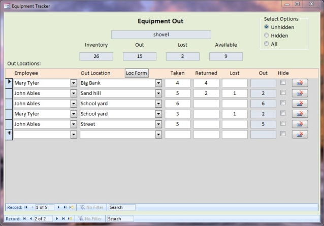Click the Out value 5 in the Street row
The width and height of the screenshot is (324, 226).
pyautogui.click(x=263, y=124)
